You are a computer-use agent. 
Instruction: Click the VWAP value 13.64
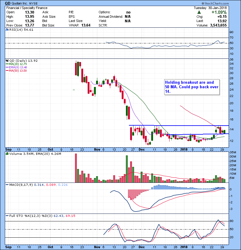click(86, 25)
